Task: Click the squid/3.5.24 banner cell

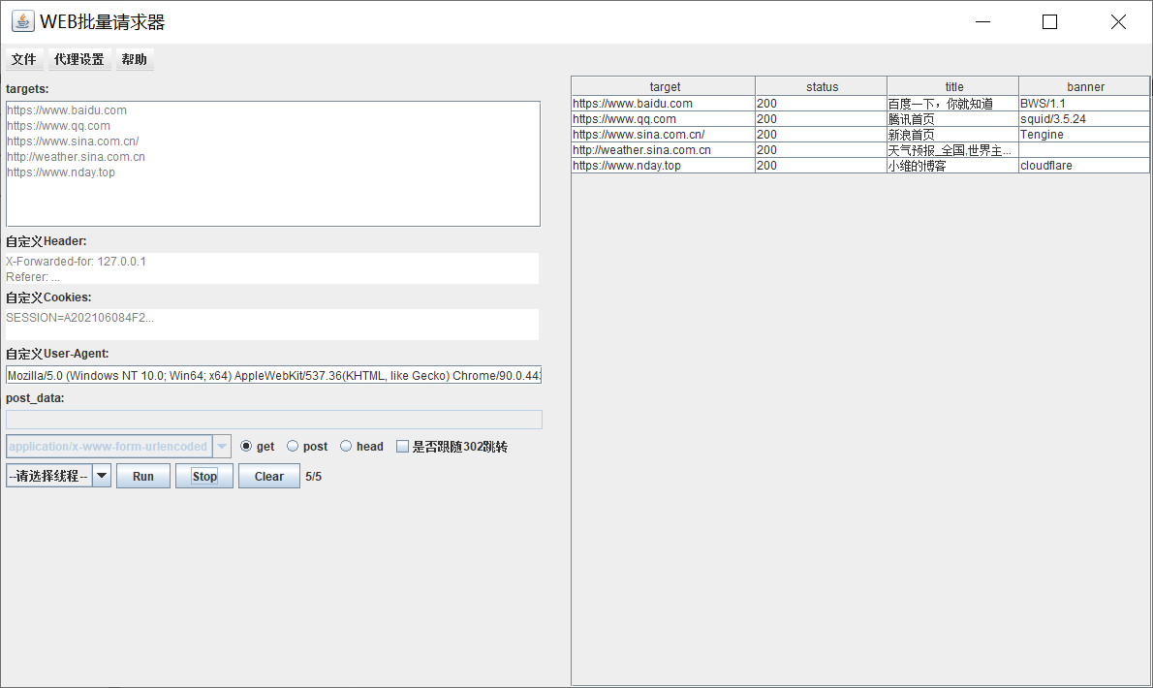Action: (x=1084, y=119)
